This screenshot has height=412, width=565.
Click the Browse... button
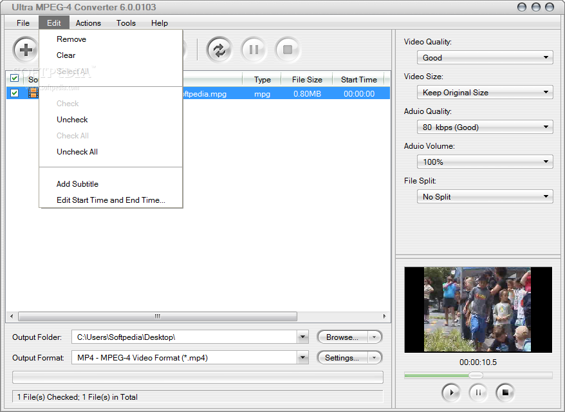point(342,337)
